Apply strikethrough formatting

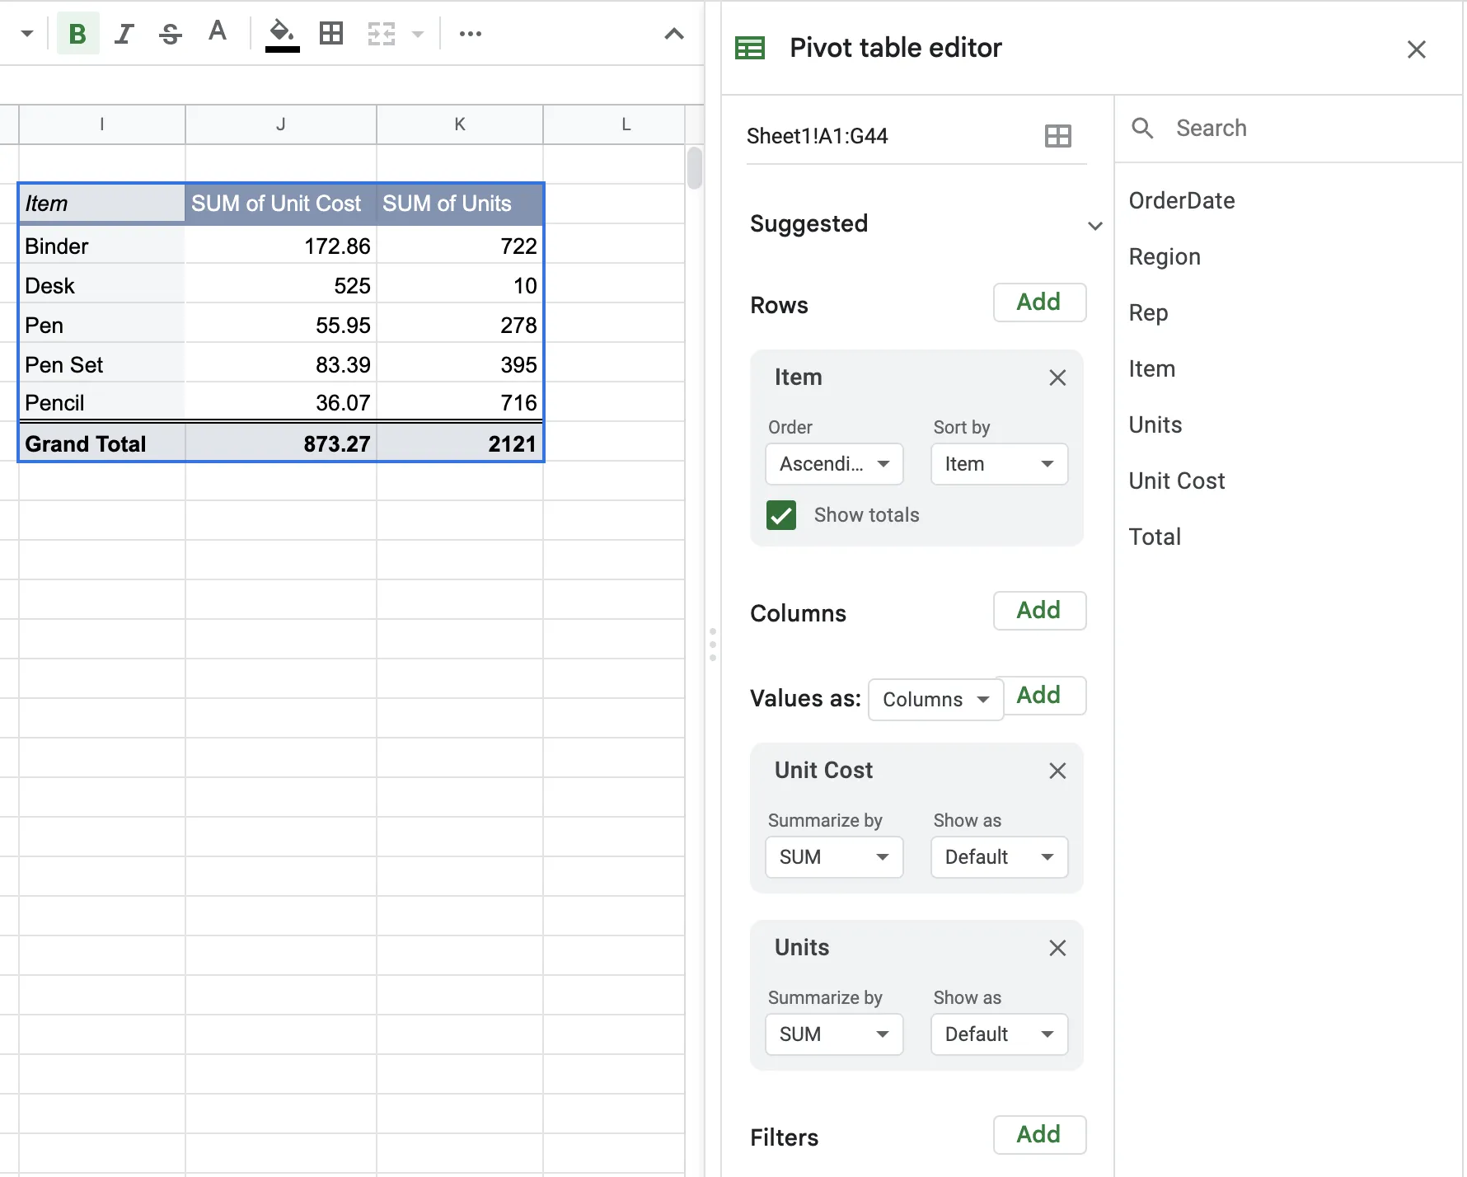coord(171,33)
